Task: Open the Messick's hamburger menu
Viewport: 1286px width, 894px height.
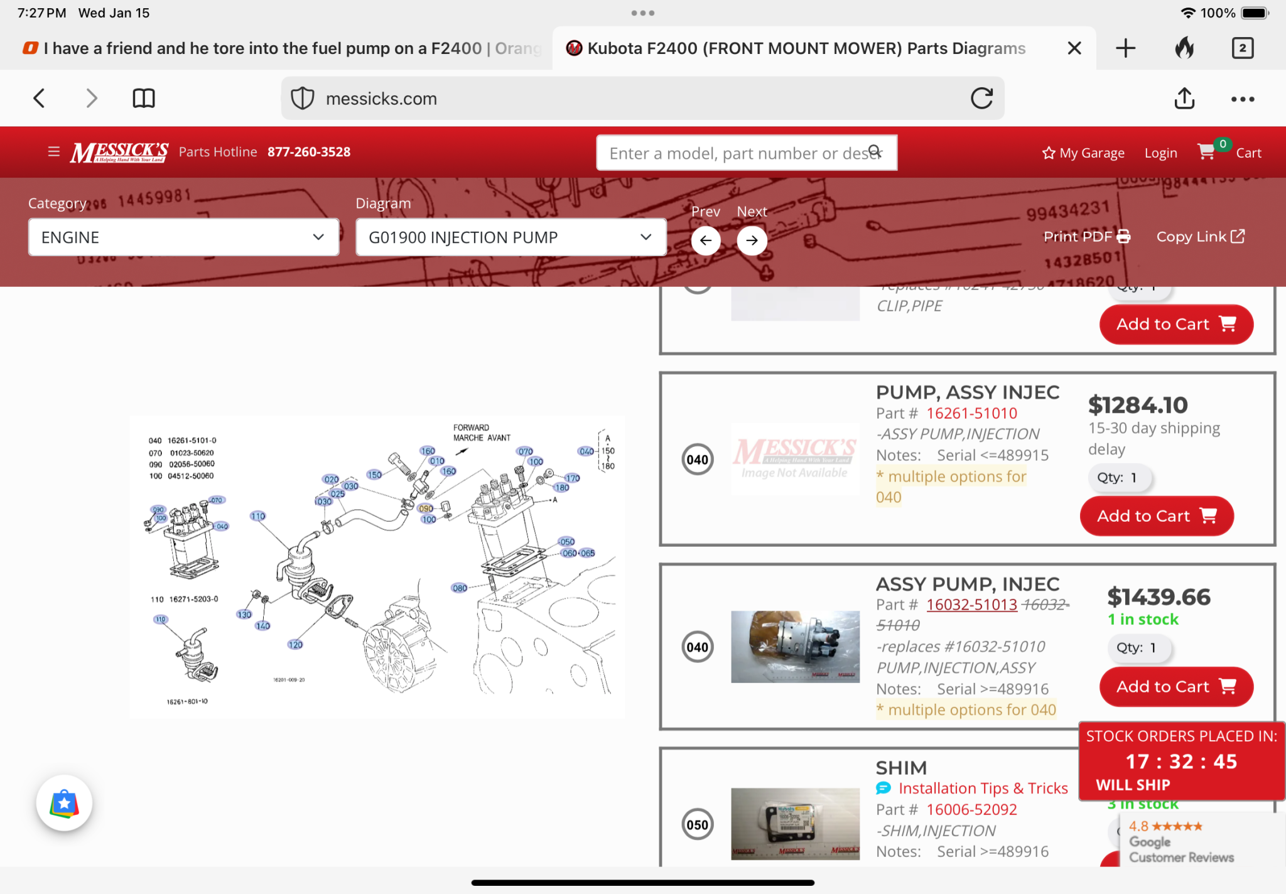Action: coord(54,151)
